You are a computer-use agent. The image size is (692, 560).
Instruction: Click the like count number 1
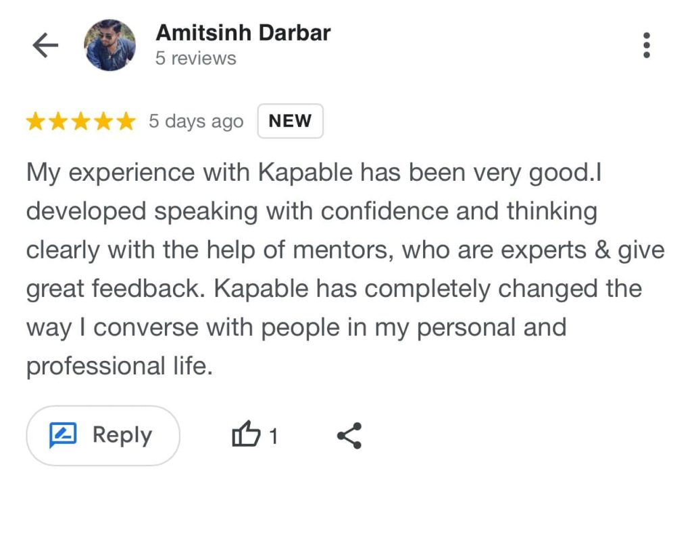273,437
